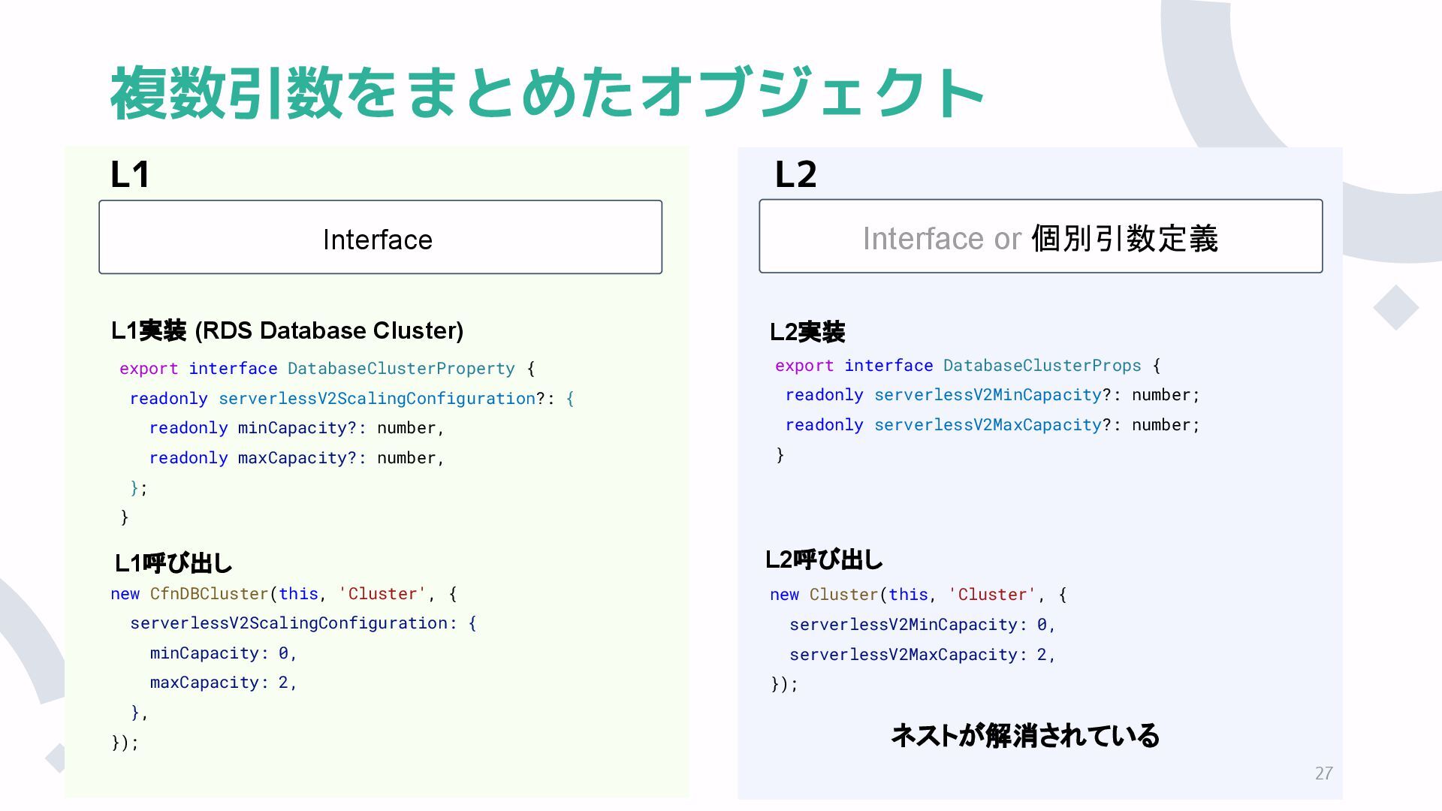The height and width of the screenshot is (811, 1442).
Task: Click 'serverlessV2MaxCapacity: 2,' line
Action: [x=922, y=655]
